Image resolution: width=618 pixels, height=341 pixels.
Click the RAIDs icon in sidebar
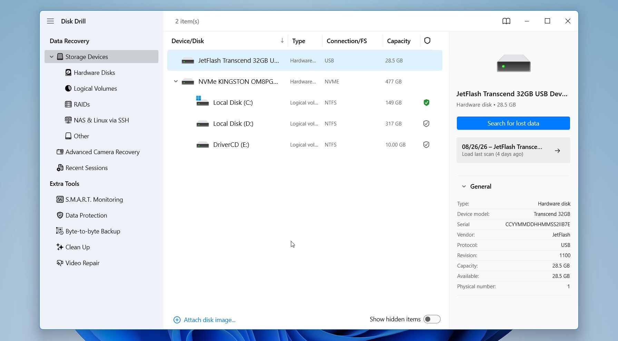(x=68, y=104)
